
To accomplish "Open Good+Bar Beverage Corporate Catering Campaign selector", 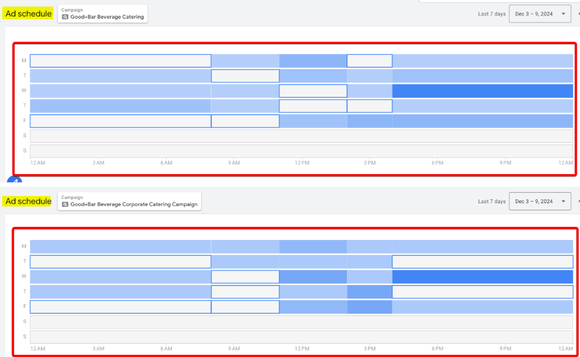I will [x=130, y=201].
